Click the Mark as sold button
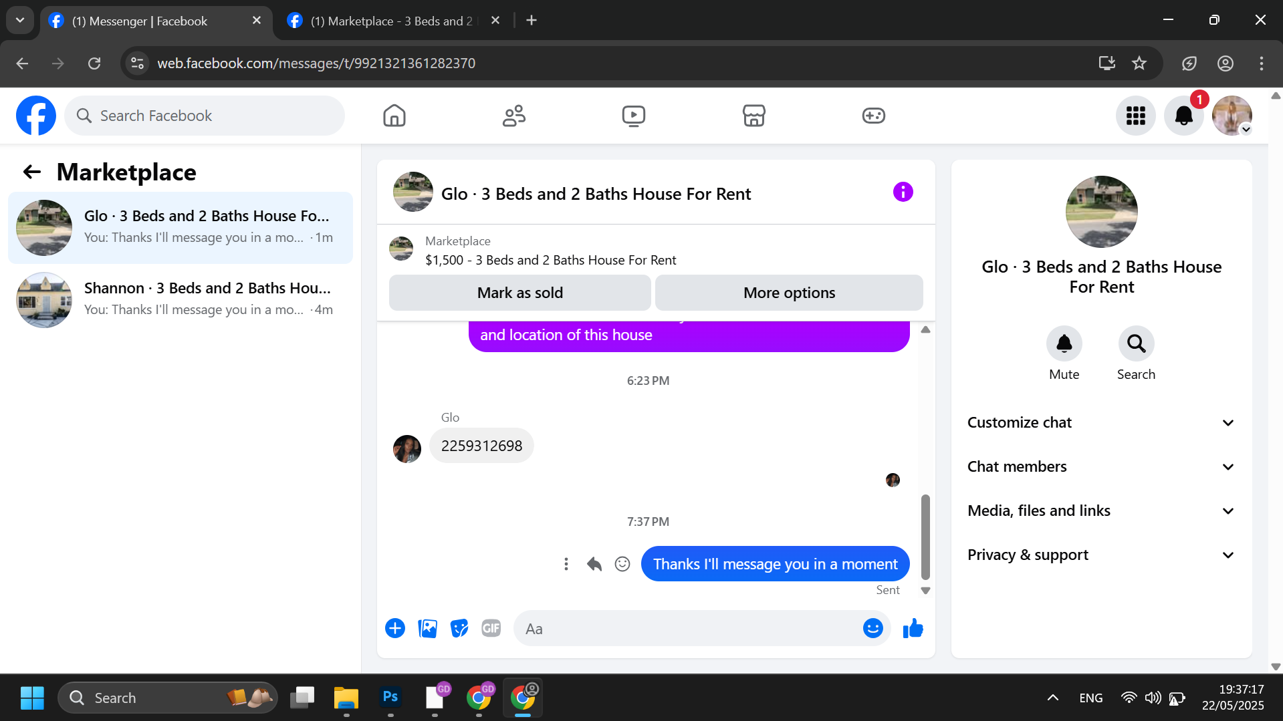This screenshot has height=721, width=1283. [x=519, y=293]
